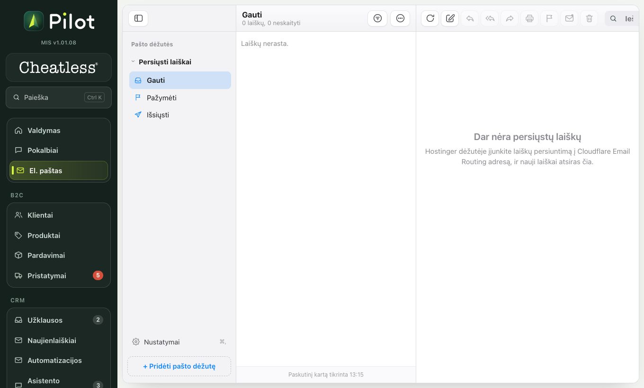Open the three-dots more options icon

tap(400, 18)
